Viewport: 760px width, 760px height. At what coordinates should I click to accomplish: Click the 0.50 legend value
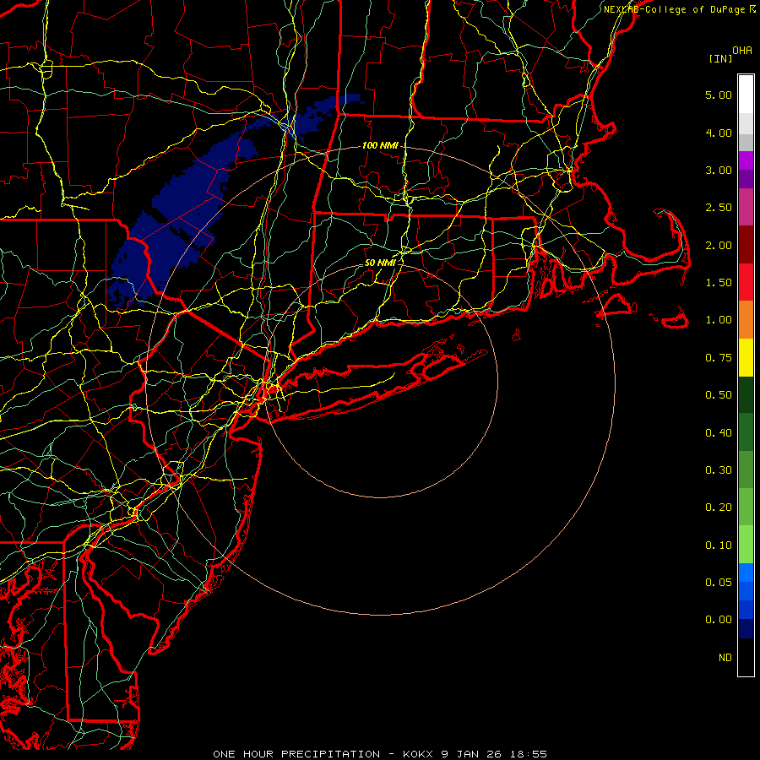[x=719, y=395]
